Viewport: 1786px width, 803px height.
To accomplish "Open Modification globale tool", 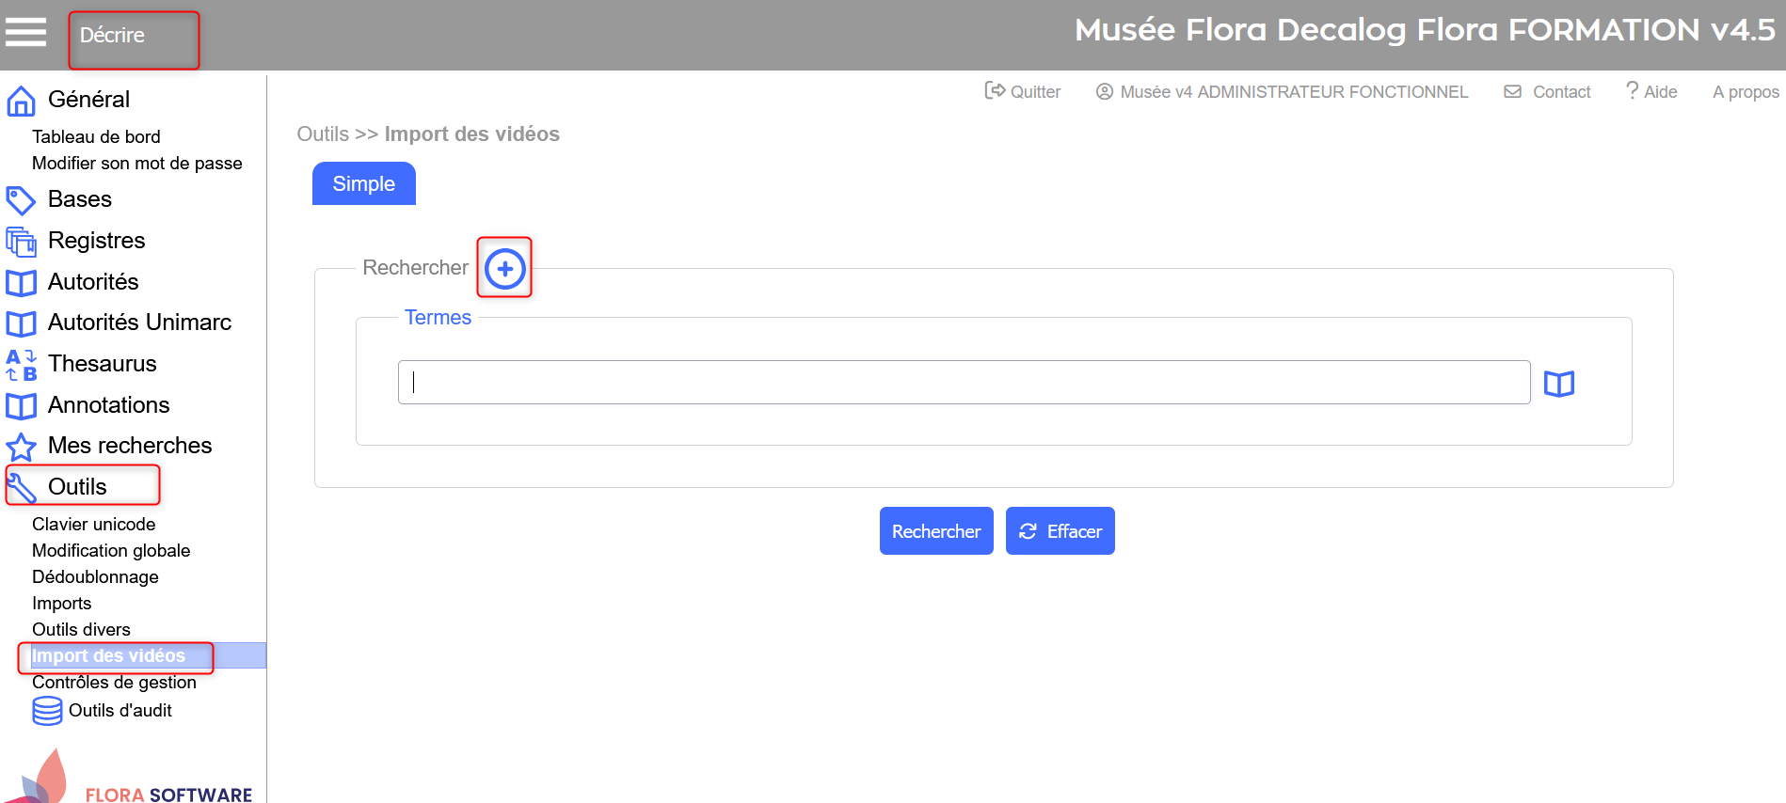I will pyautogui.click(x=111, y=550).
